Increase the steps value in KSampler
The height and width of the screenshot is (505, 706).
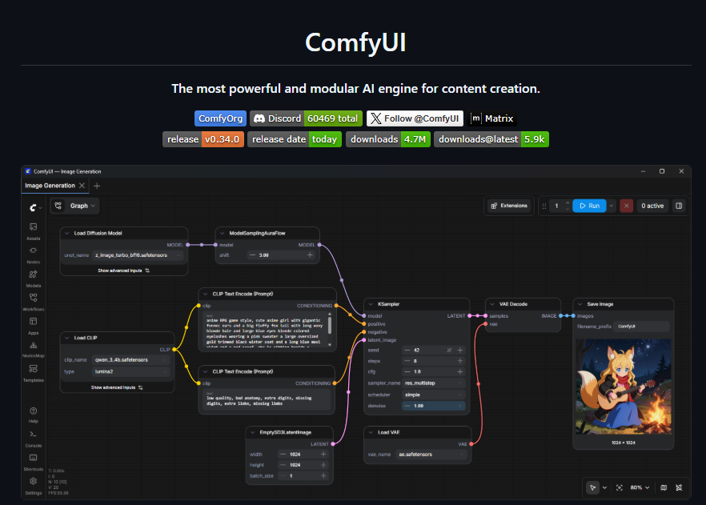pyautogui.click(x=460, y=361)
